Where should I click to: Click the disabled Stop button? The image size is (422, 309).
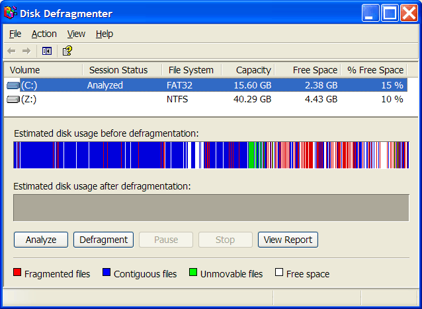coord(226,240)
